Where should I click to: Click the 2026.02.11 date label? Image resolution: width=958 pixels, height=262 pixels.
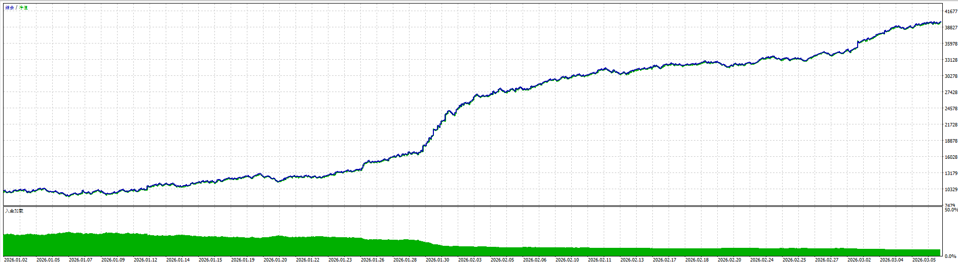[x=600, y=259]
